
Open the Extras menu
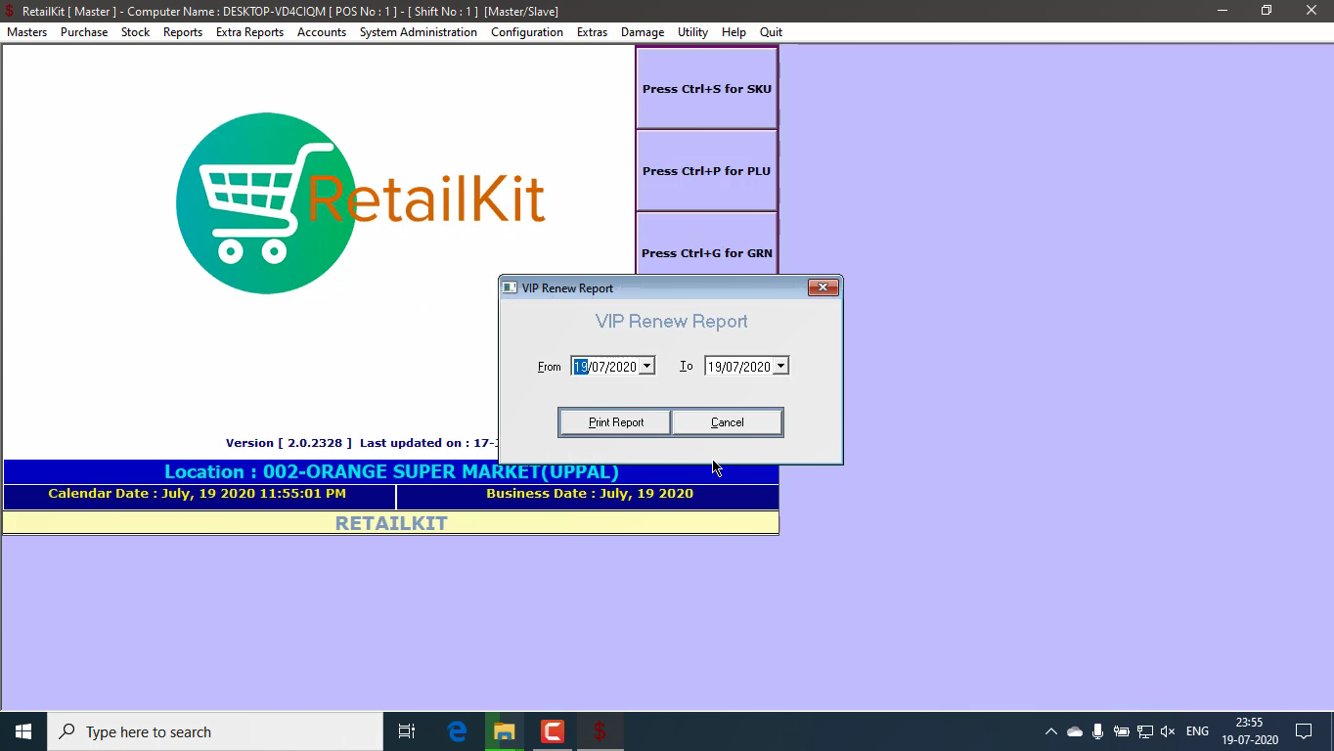click(x=592, y=32)
